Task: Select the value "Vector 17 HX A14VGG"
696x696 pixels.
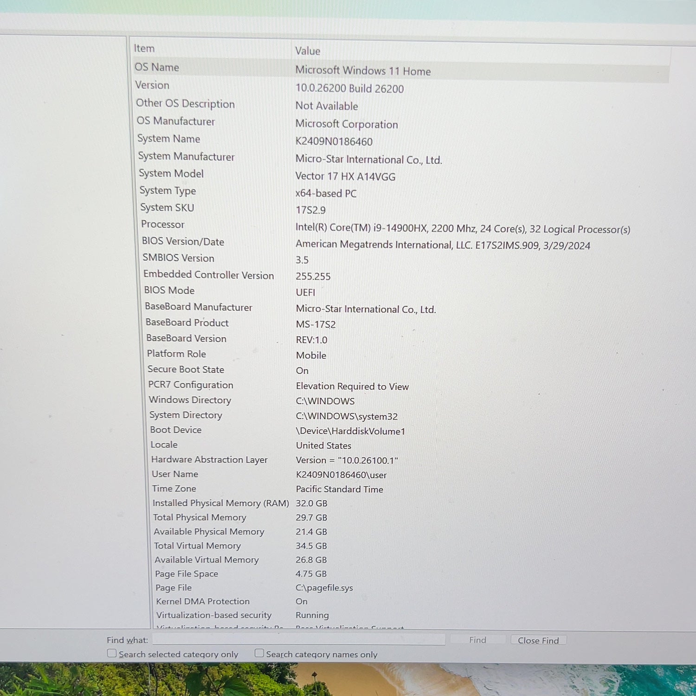Action: [346, 176]
